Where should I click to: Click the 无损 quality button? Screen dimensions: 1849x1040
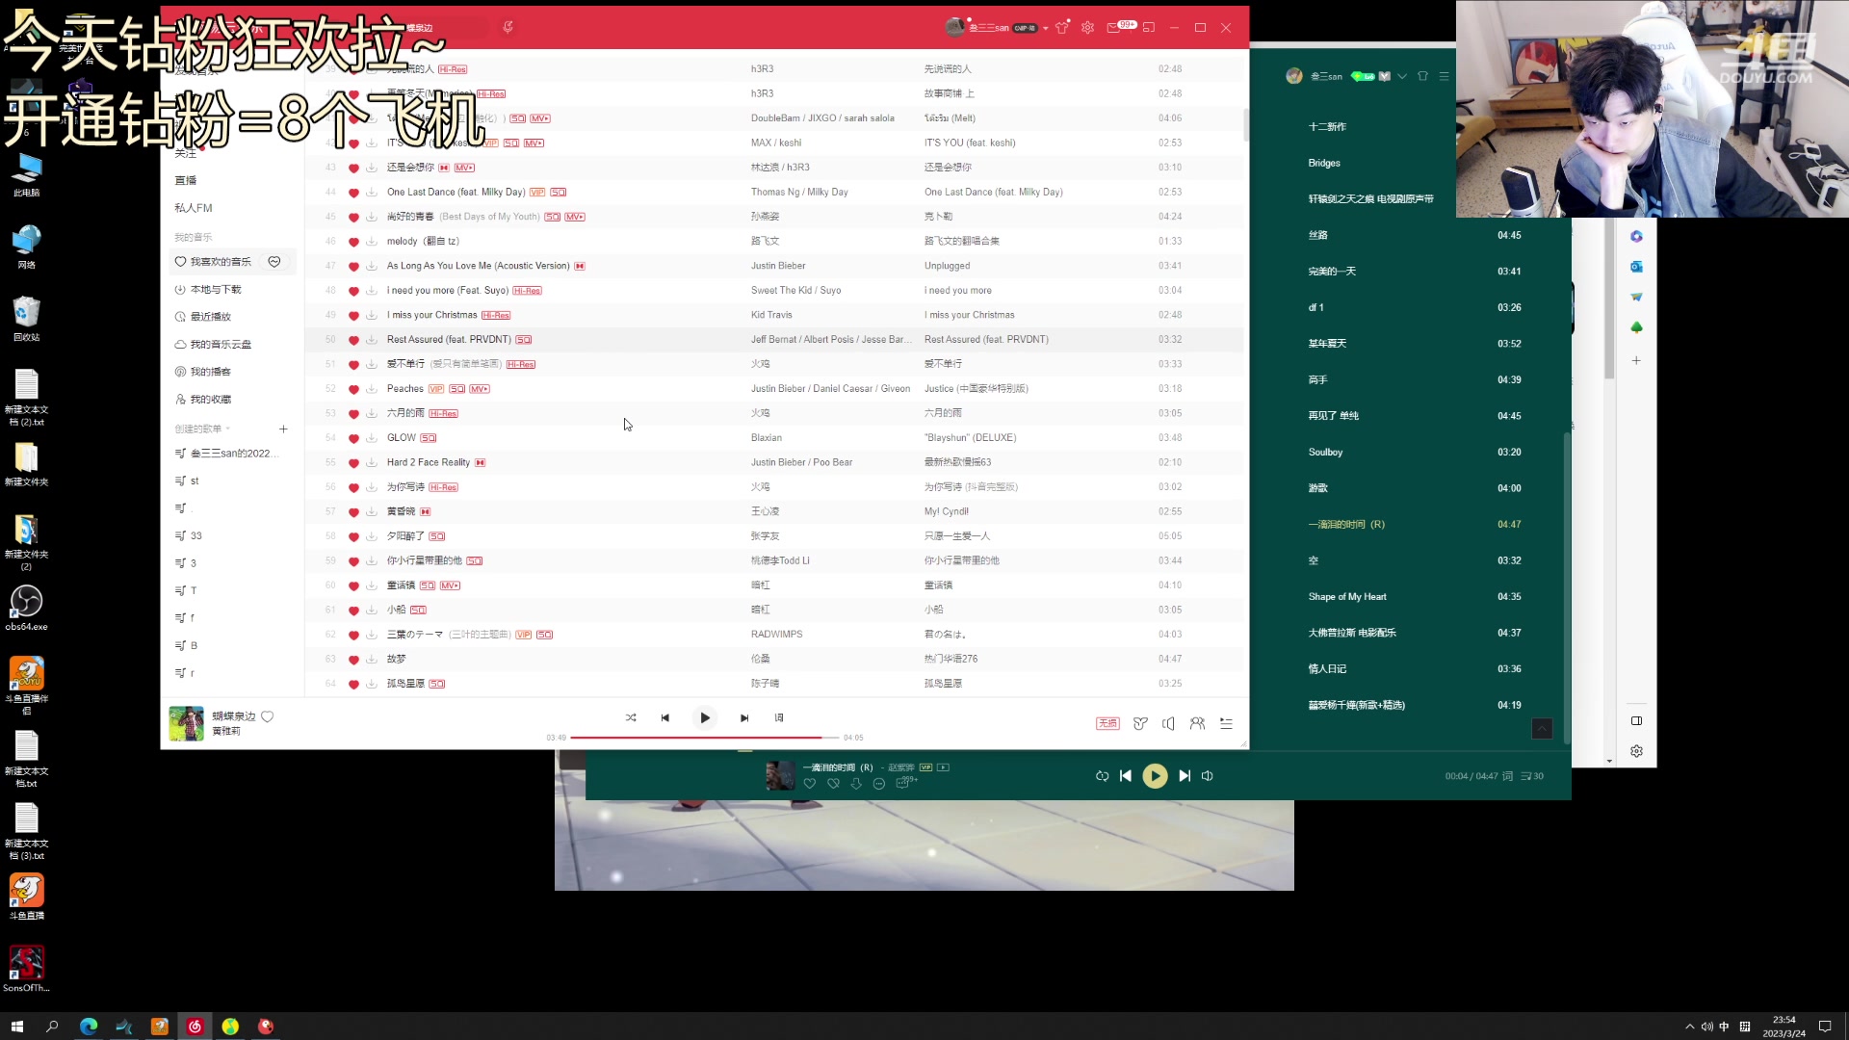pos(1107,724)
